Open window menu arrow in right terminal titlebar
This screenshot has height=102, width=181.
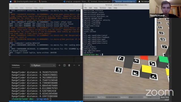85,5
